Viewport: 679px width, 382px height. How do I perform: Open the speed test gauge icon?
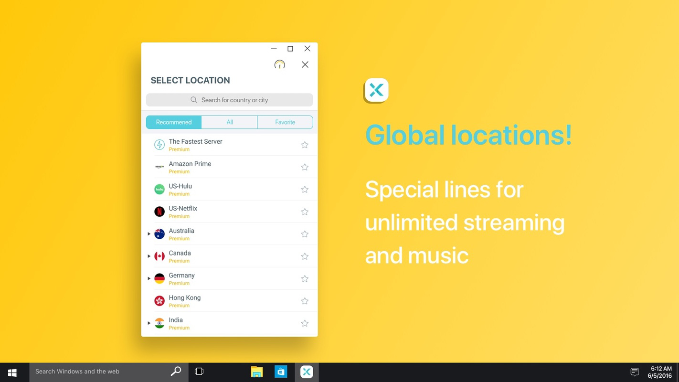point(280,64)
